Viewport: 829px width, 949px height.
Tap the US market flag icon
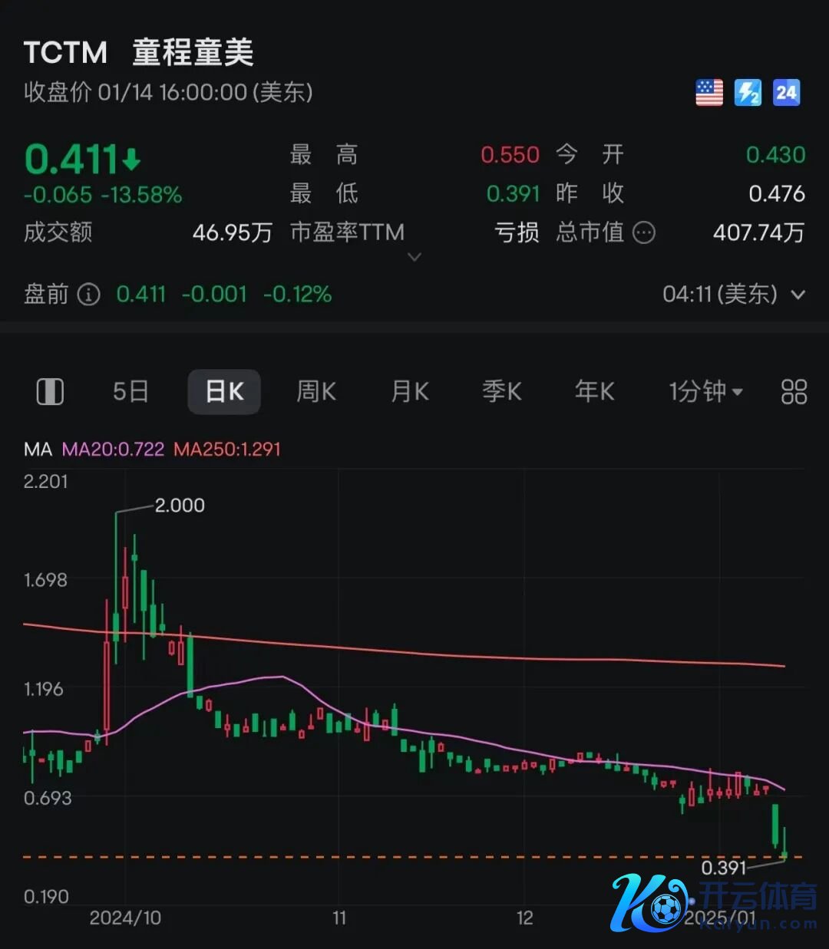coord(709,93)
